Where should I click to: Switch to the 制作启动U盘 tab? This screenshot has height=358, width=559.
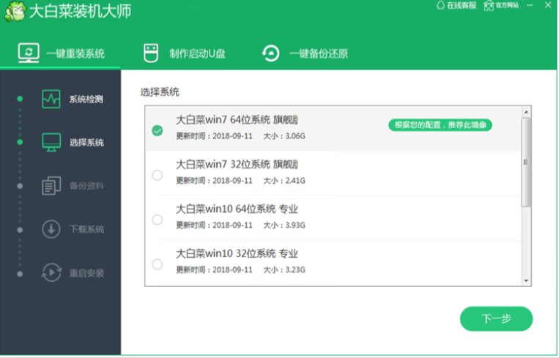point(186,53)
